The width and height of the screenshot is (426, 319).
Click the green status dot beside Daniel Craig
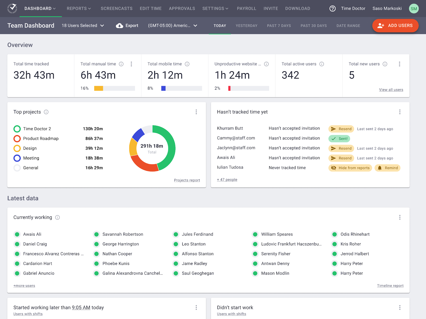(17, 244)
